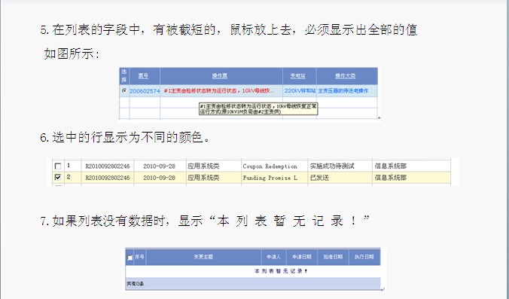Image resolution: width=509 pixels, height=299 pixels.
Task: Click row number 1 in the second table
Action: pyautogui.click(x=69, y=166)
